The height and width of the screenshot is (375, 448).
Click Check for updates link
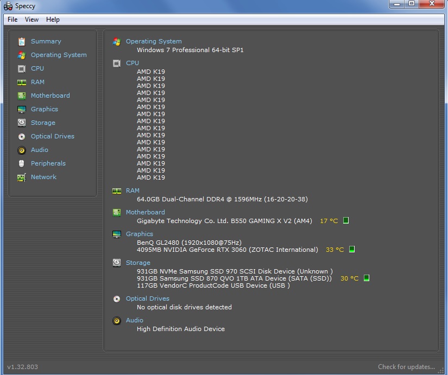[x=406, y=367]
